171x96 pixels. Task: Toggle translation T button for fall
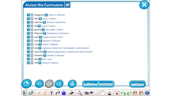[x=39, y=26]
